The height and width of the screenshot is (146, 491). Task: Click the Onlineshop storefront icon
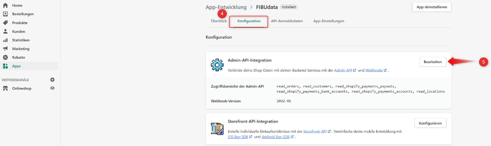pos(5,88)
